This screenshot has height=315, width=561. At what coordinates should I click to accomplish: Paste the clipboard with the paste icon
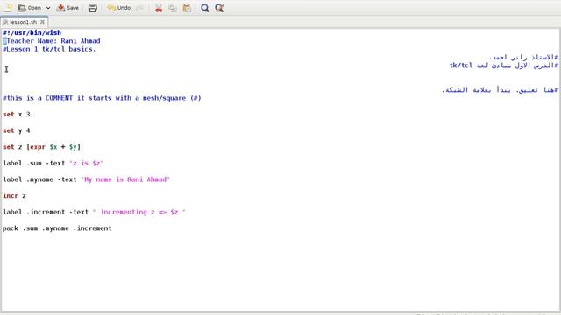click(187, 8)
